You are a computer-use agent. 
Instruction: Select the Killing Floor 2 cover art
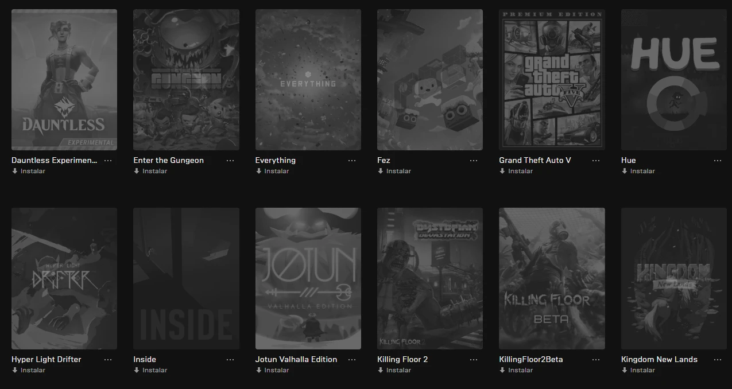(x=430, y=279)
